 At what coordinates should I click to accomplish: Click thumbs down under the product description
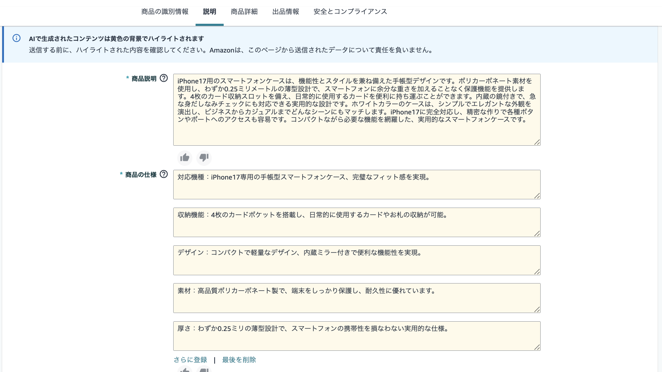(204, 158)
